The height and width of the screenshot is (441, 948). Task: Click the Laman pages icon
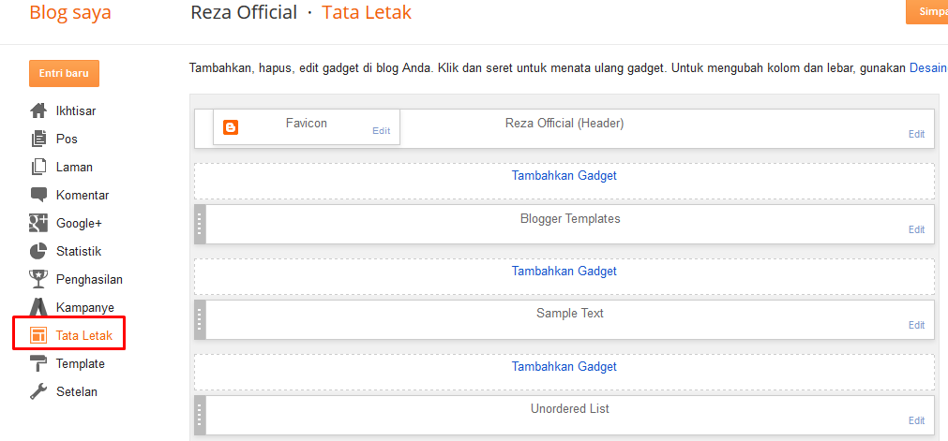click(38, 168)
